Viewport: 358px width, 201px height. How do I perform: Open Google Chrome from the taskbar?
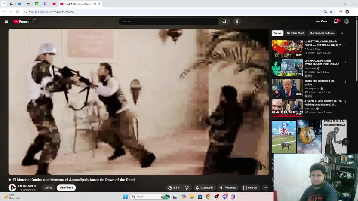coord(208,197)
